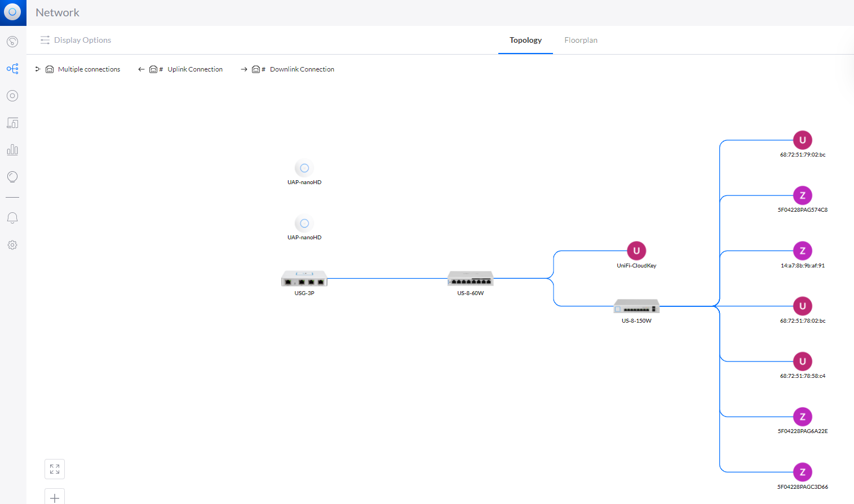The width and height of the screenshot is (854, 504).
Task: Click the Uplink Connection legend item
Action: (180, 69)
